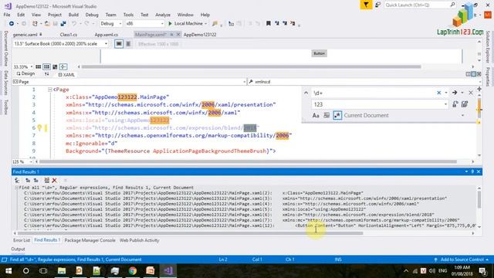This screenshot has width=494, height=278.
Task: Toggle landscape orientation in designer
Action: click(x=119, y=44)
